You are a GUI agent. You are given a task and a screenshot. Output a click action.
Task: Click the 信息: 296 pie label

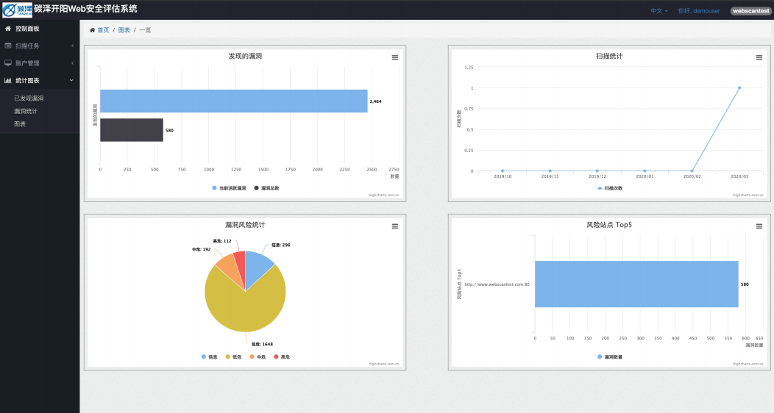(x=281, y=245)
